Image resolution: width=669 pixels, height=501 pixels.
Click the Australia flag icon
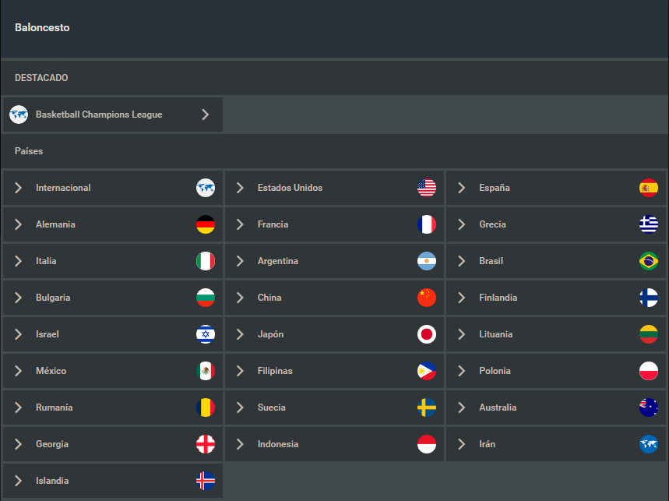(x=648, y=408)
